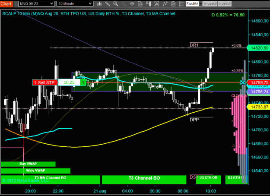Click the 1 Sell STP order flag

45,82
